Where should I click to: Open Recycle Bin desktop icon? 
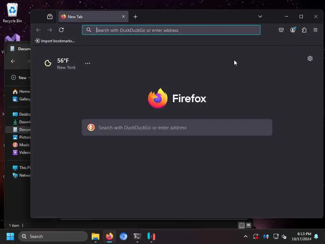[x=12, y=13]
